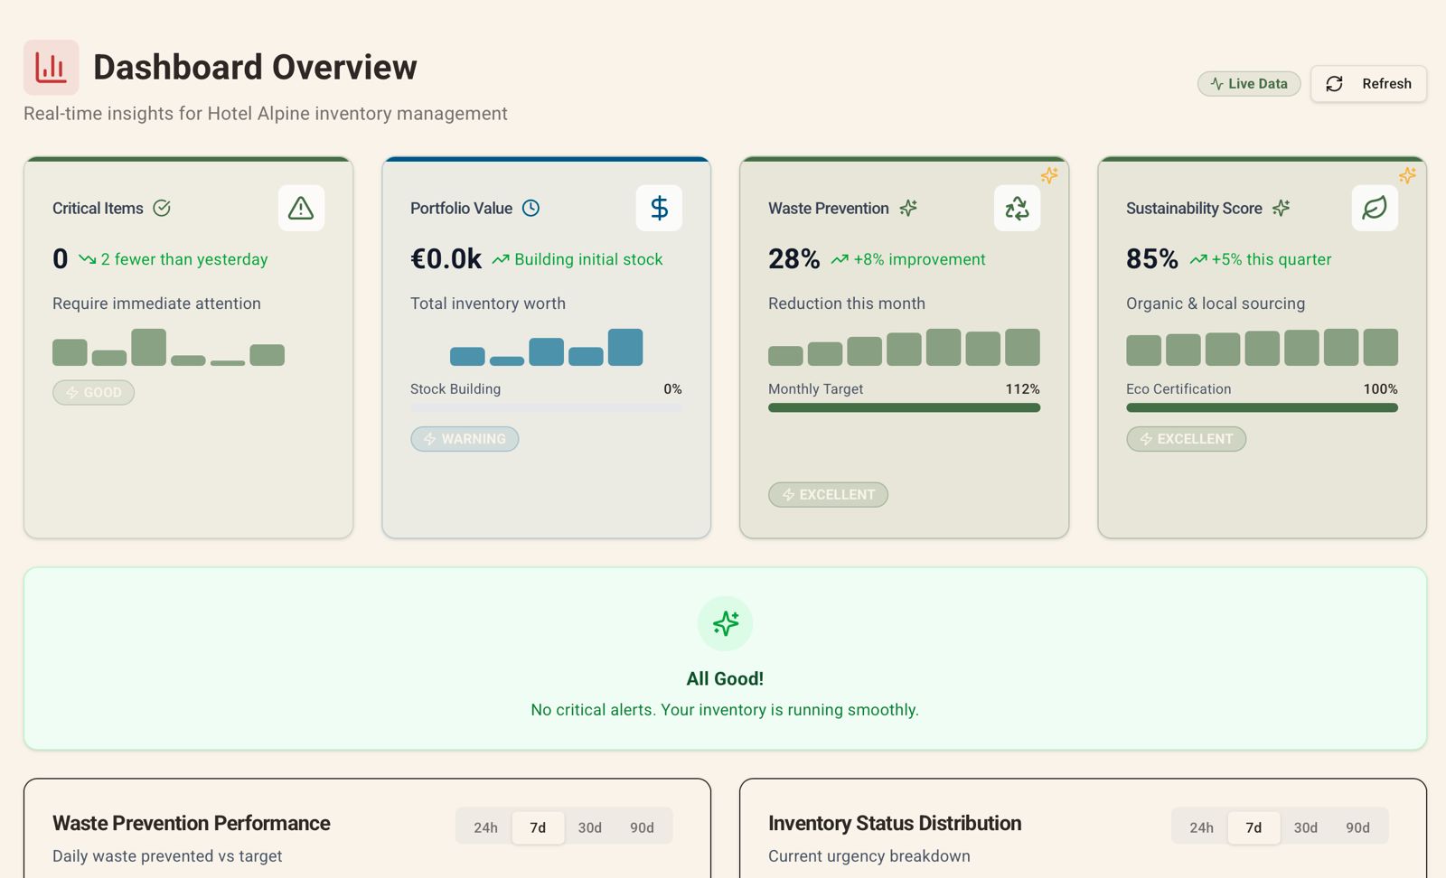The height and width of the screenshot is (878, 1446).
Task: Click the blue Portfolio Value mini bar chart
Action: (546, 347)
